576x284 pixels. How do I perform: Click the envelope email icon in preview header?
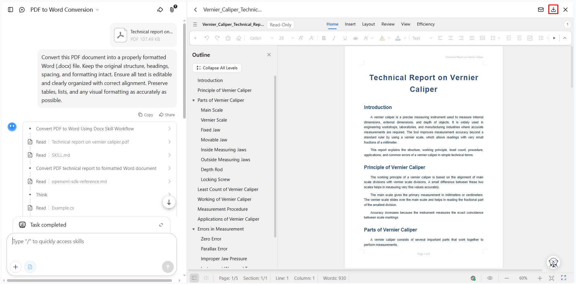[x=541, y=10]
